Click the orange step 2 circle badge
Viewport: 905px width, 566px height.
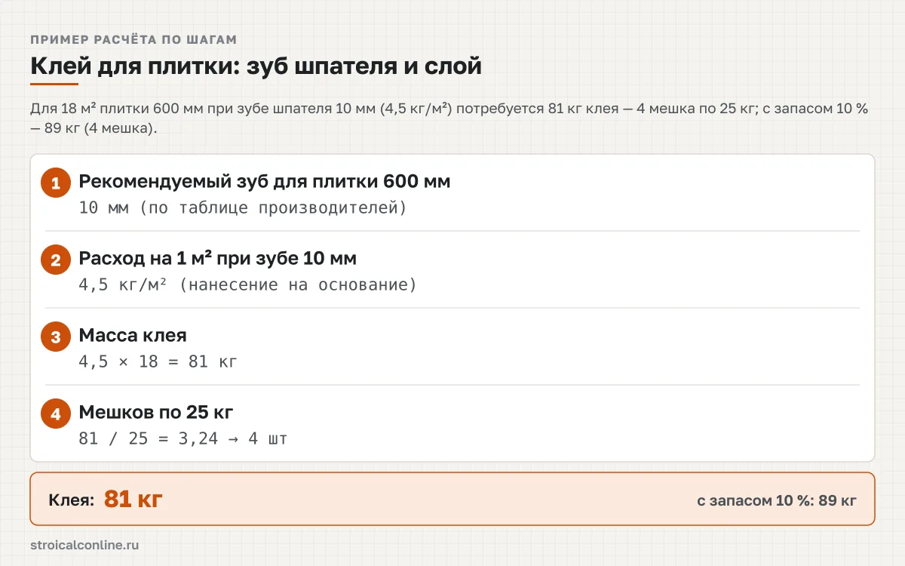56,260
